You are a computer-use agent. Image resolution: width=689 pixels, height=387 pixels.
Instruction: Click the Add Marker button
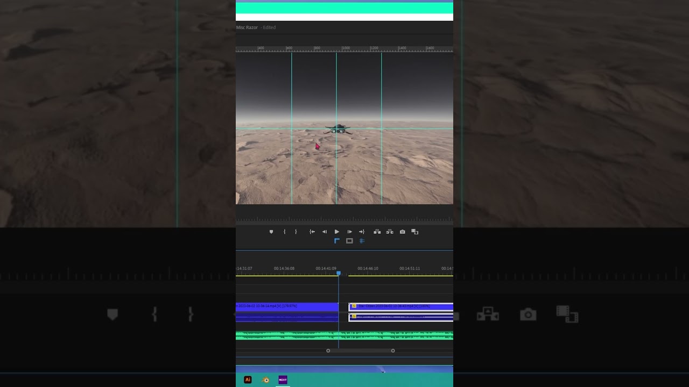click(x=271, y=232)
